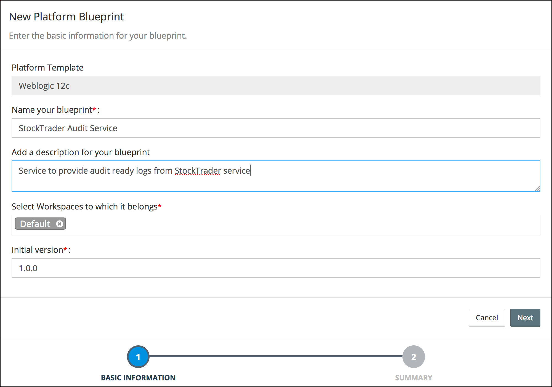Click step 1 circle in wizard
552x387 pixels.
pos(138,357)
